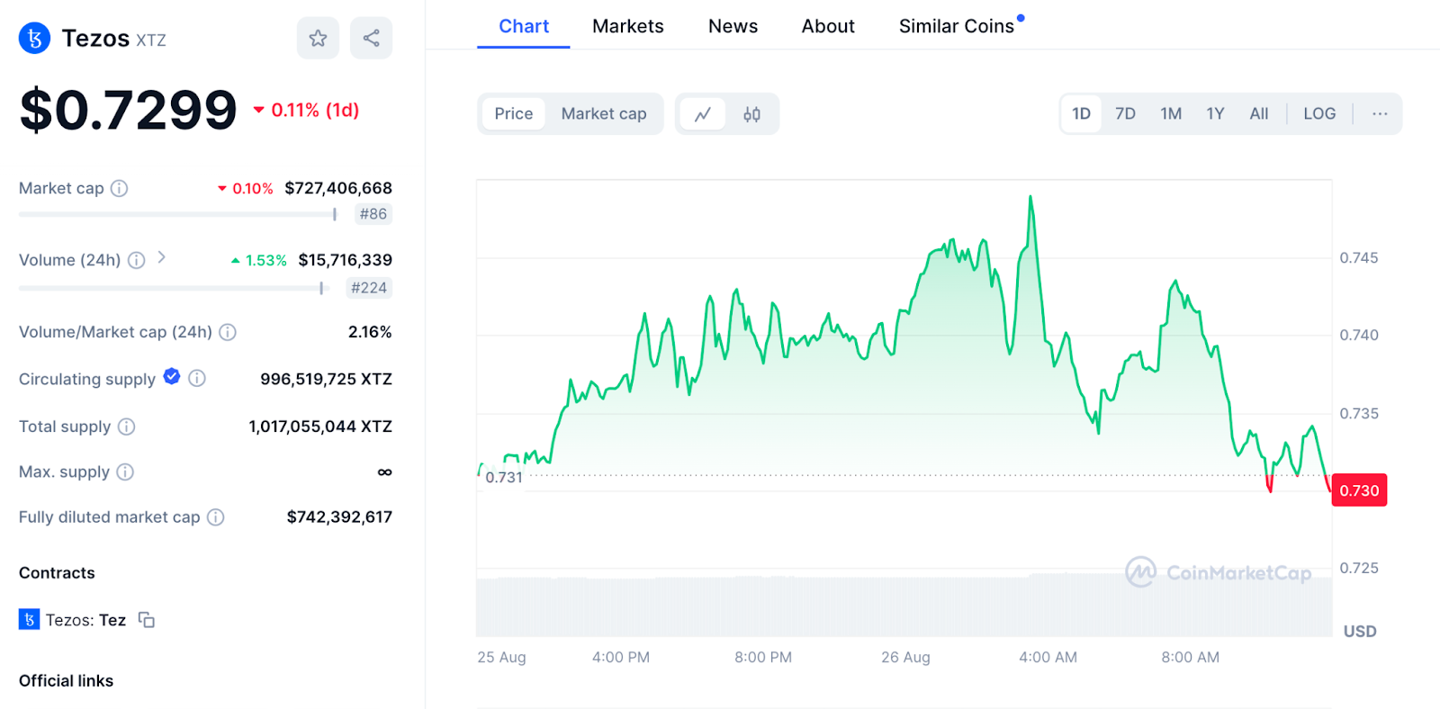
Task: Open Circulating supply info icon
Action: [197, 378]
